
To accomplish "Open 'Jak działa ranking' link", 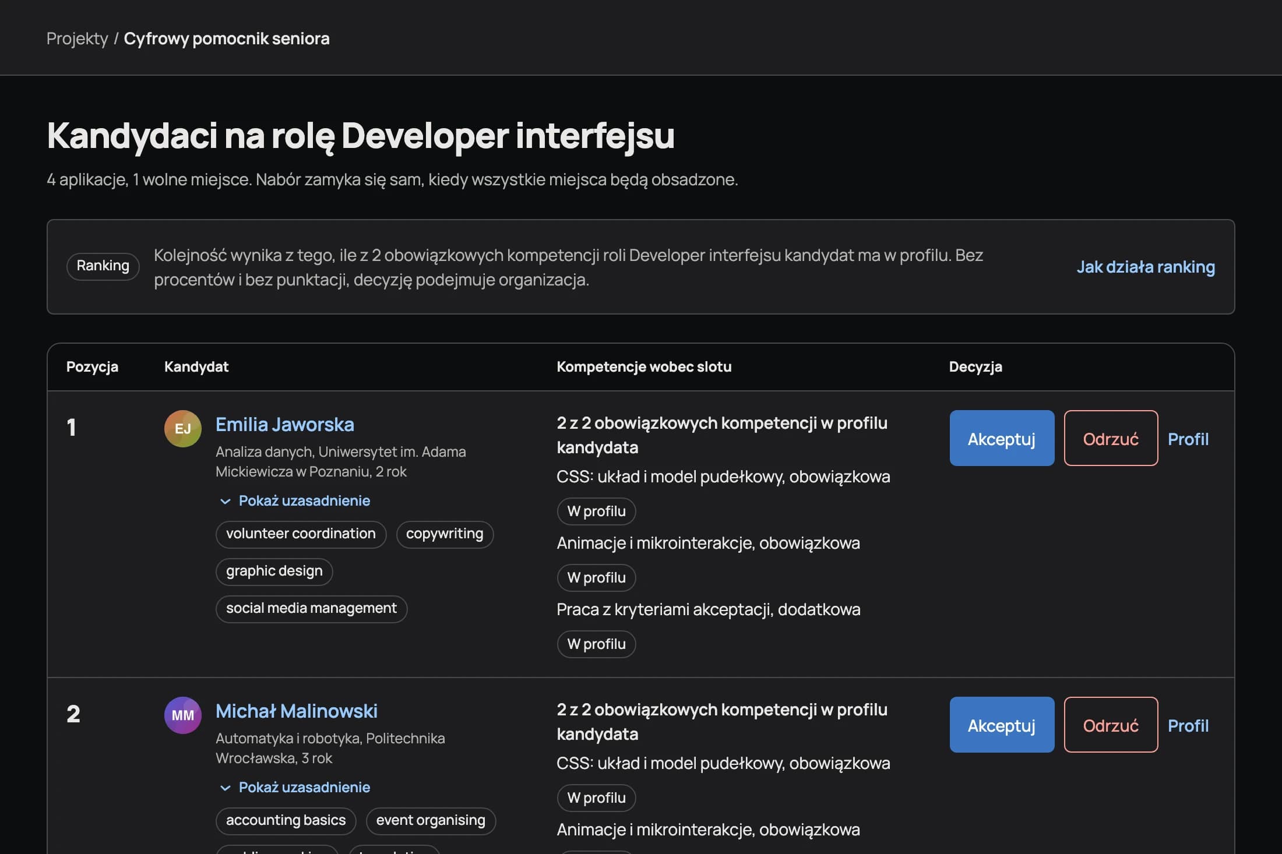I will pyautogui.click(x=1146, y=267).
